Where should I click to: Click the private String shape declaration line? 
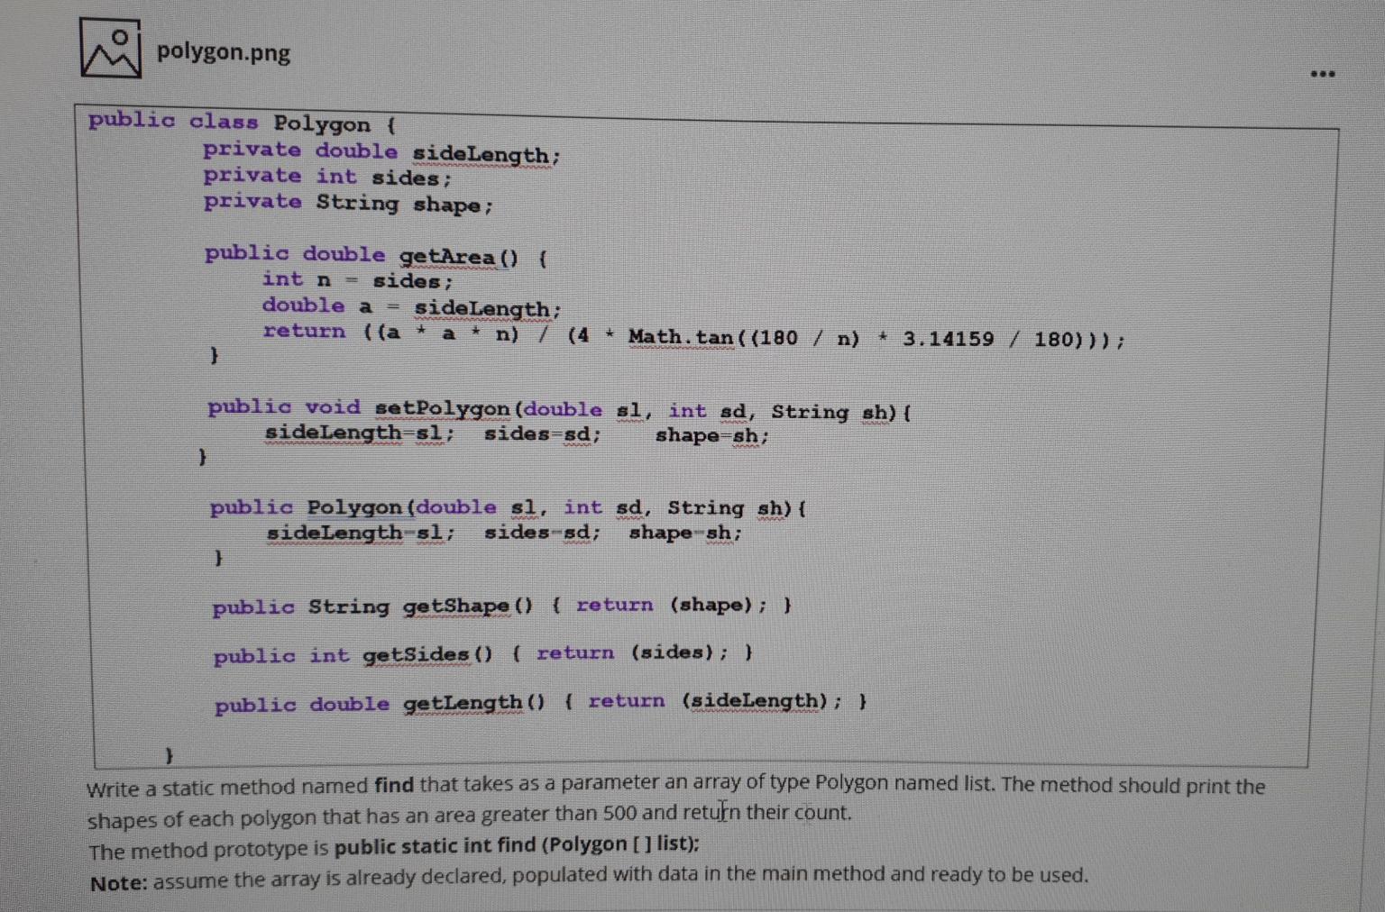click(x=347, y=204)
